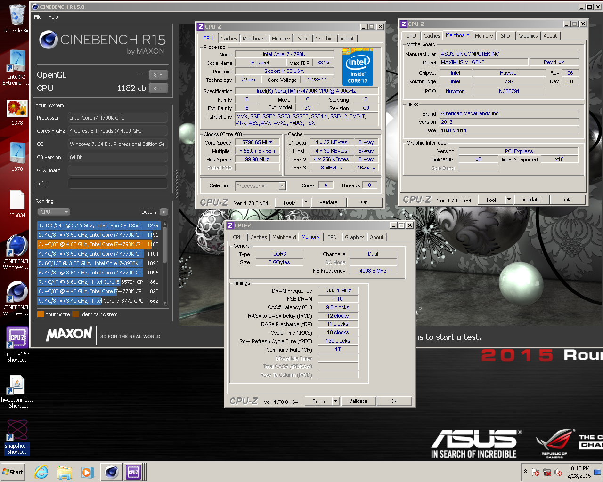Run the OpenGL benchmark
Image resolution: width=603 pixels, height=482 pixels.
pyautogui.click(x=158, y=75)
